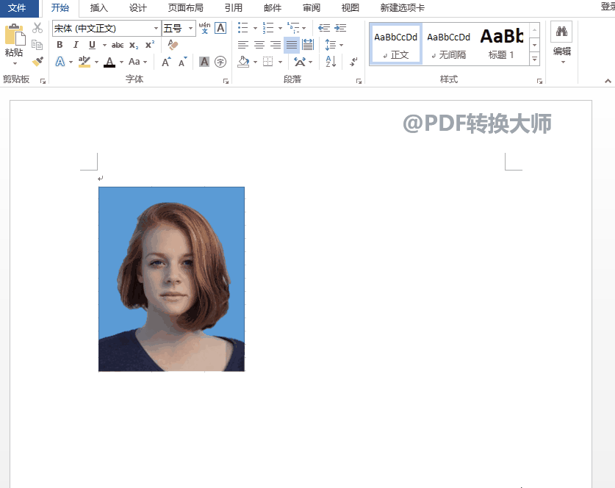This screenshot has width=615, height=488.
Task: Expand the styles gallery more button
Action: coord(535,60)
